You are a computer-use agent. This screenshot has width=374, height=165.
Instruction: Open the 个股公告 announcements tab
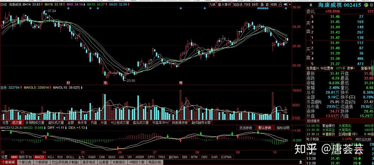click(26, 162)
